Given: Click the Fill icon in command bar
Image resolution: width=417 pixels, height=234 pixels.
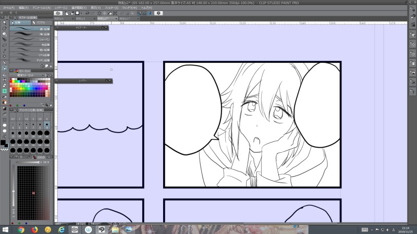Looking at the screenshot, I should click(x=109, y=13).
